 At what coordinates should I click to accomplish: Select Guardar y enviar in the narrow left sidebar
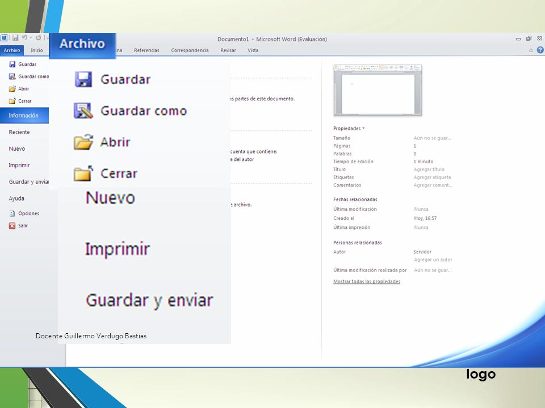point(29,182)
